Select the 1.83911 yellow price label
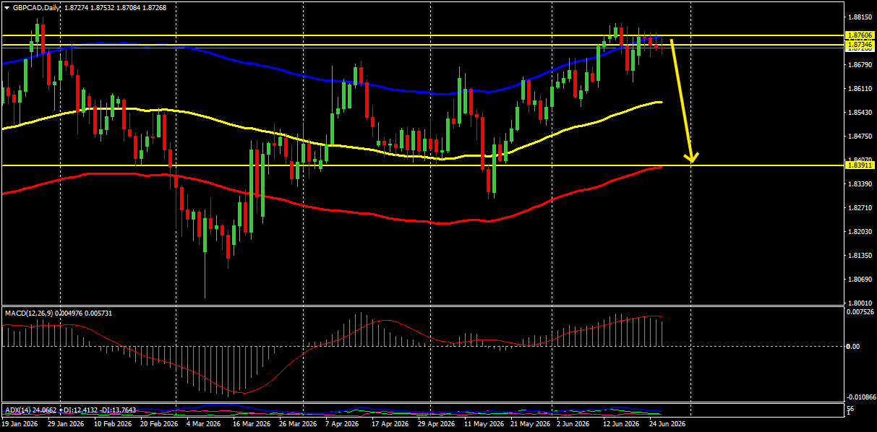The width and height of the screenshot is (877, 432). pyautogui.click(x=860, y=165)
